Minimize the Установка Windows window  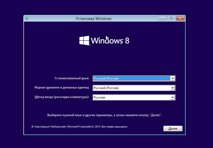coord(162,18)
